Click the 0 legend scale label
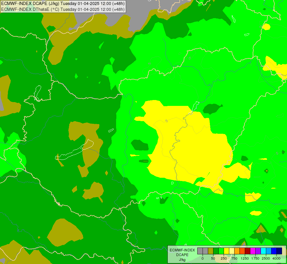287x264 pixels. (203, 258)
